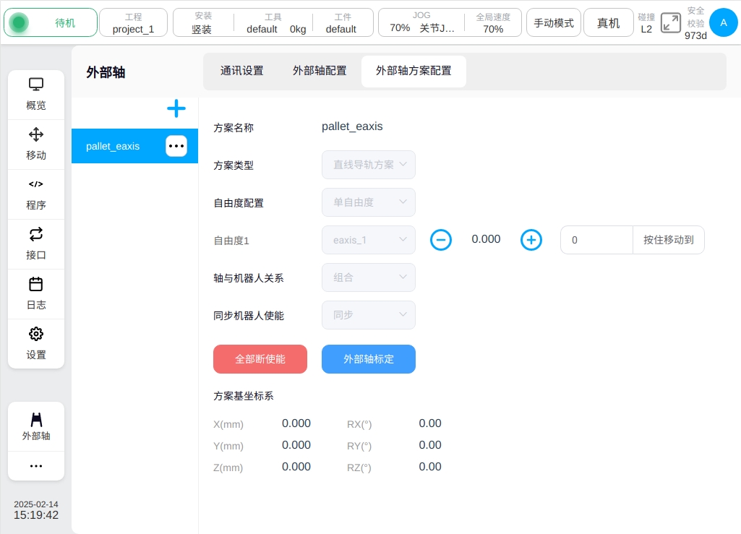Switch 手动模式 manual mode button

tap(554, 22)
